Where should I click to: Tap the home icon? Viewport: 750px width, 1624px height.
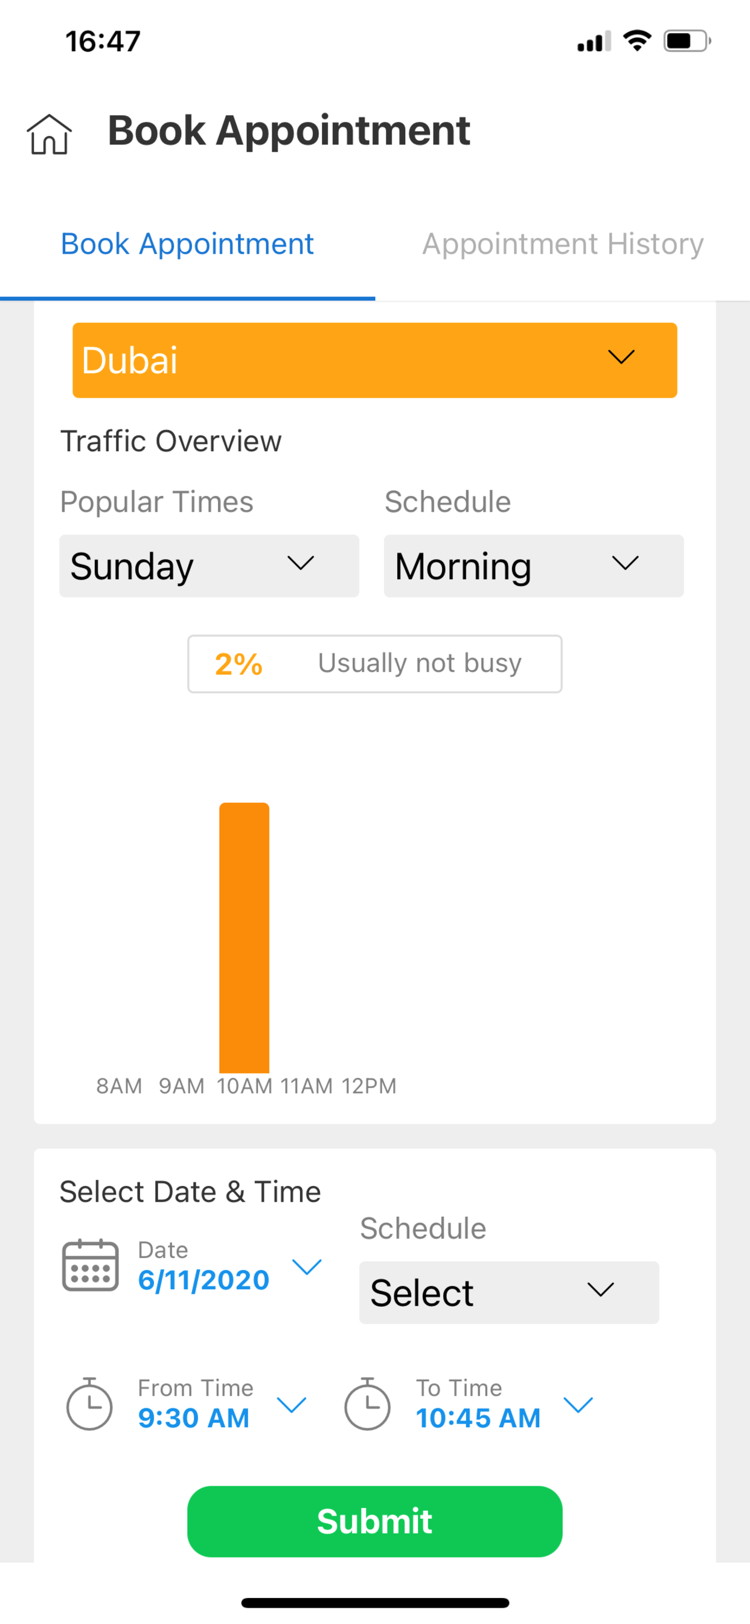(x=49, y=134)
